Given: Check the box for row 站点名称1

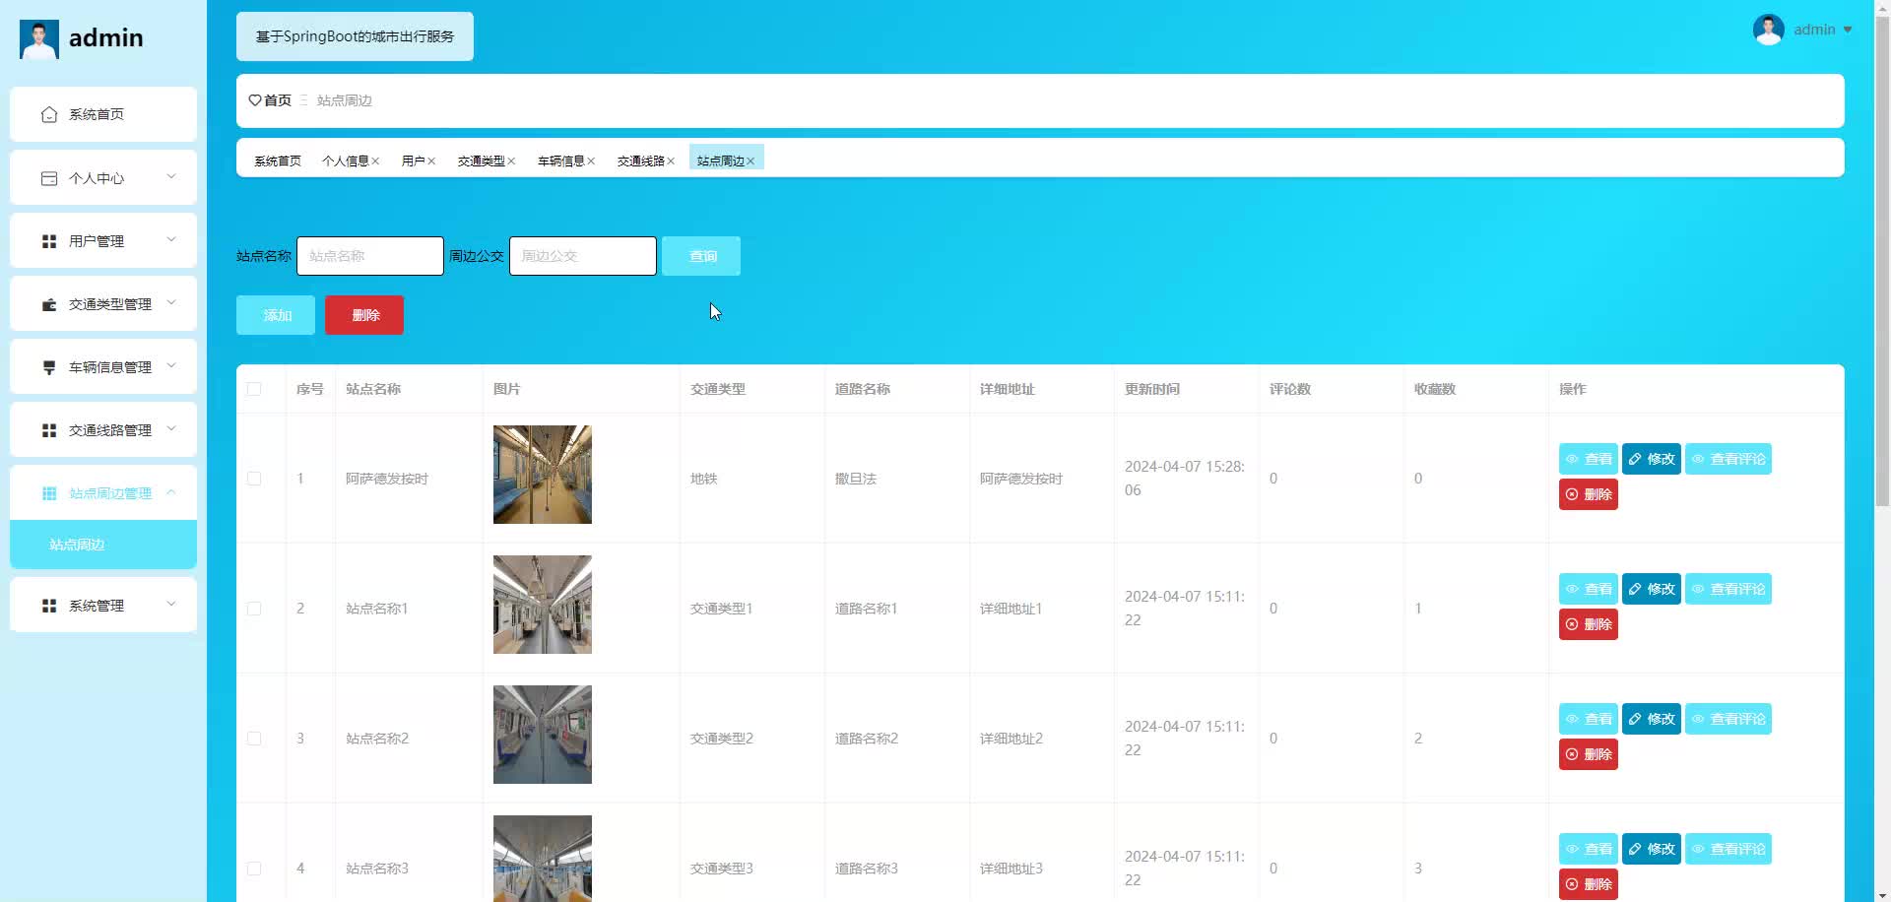Looking at the screenshot, I should point(254,609).
